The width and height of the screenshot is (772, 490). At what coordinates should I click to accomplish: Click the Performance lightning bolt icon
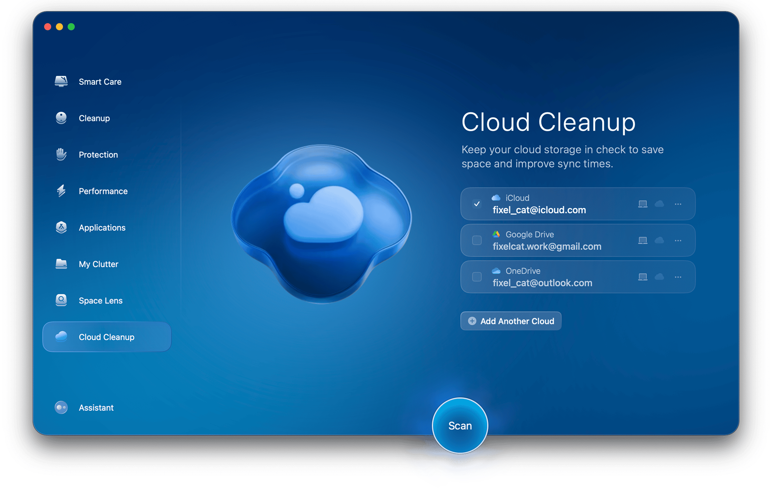point(61,191)
